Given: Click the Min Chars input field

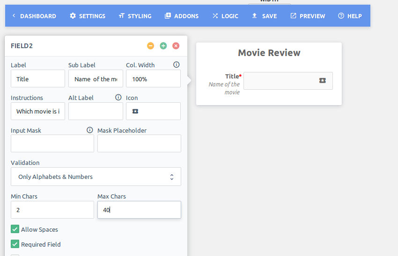Looking at the screenshot, I should (52, 210).
